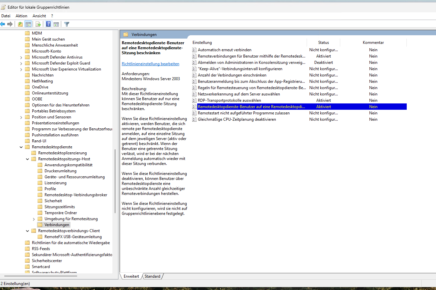Image resolution: width=436 pixels, height=290 pixels.
Task: Click the Group Policy Editor title bar icon
Action: tap(3, 7)
